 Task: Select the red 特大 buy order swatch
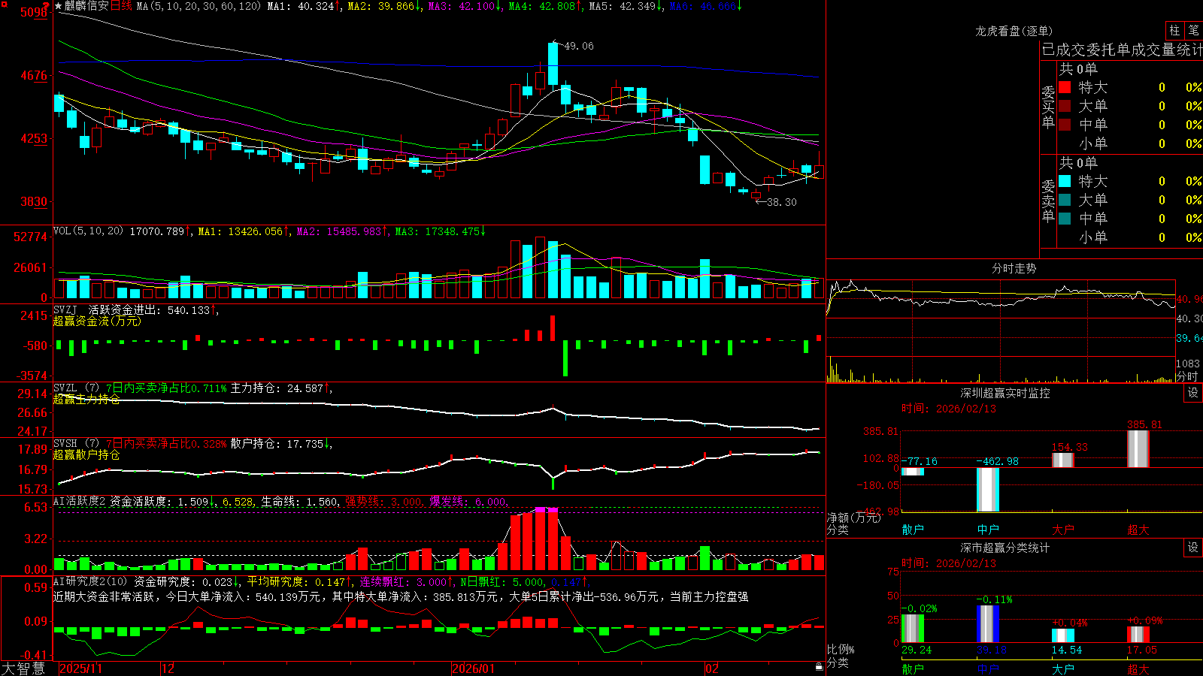pos(1065,87)
